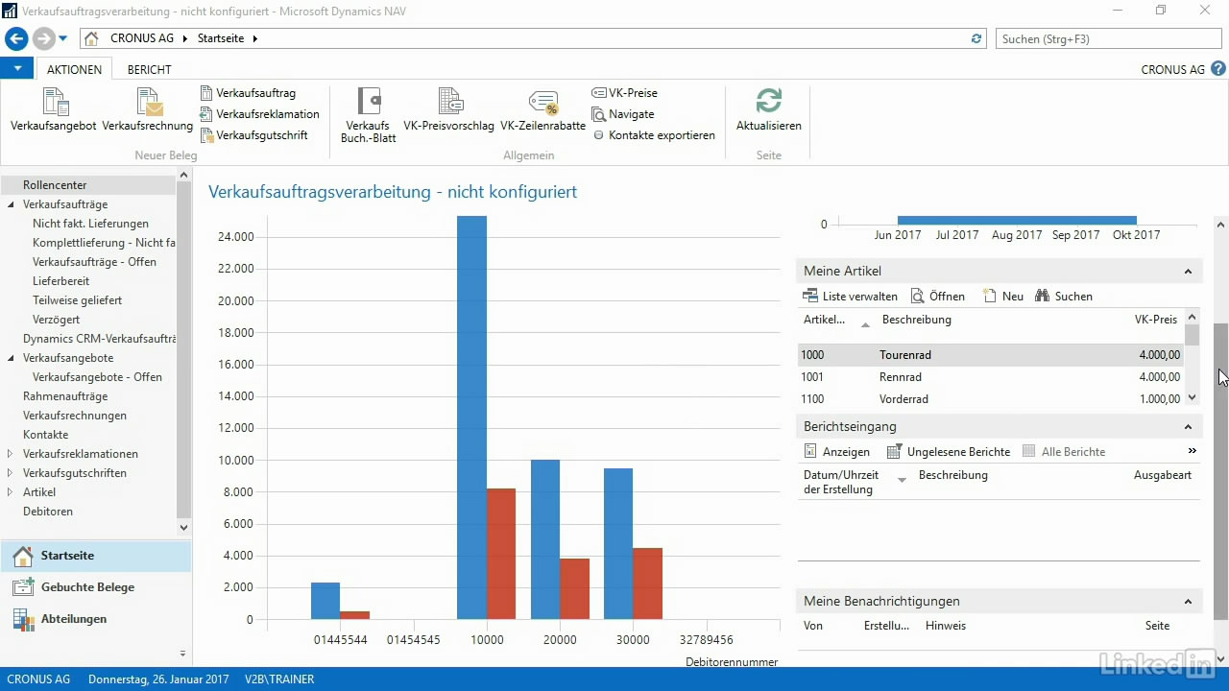This screenshot has height=691, width=1229.
Task: Open Rahmenaufträge
Action: coord(65,396)
